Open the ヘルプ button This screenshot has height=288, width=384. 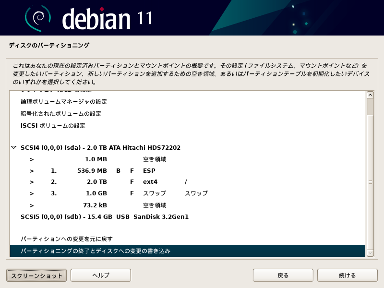pos(101,276)
